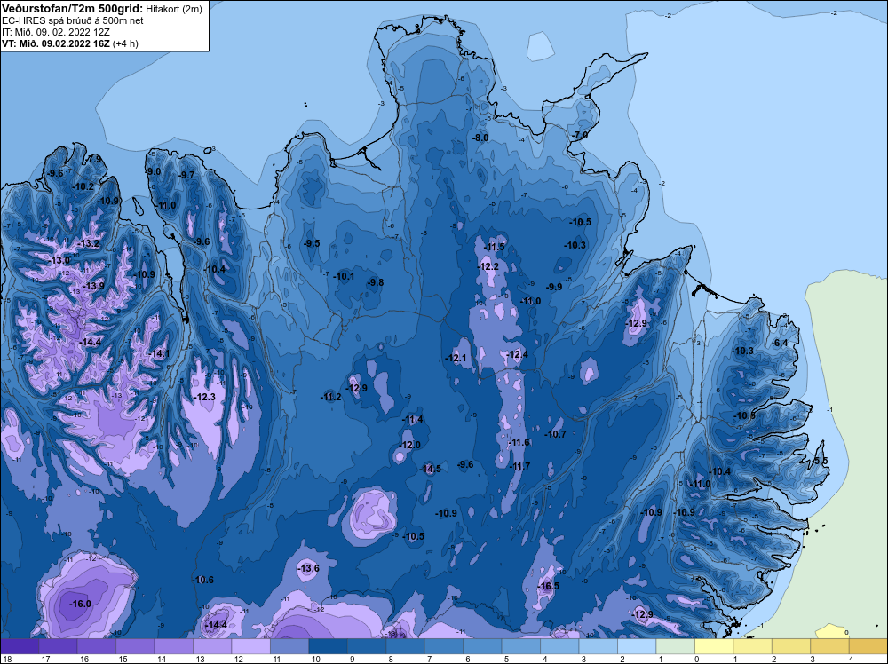The width and height of the screenshot is (888, 664).
Task: Pick the legend swatch labeled -14
Action: (174, 646)
